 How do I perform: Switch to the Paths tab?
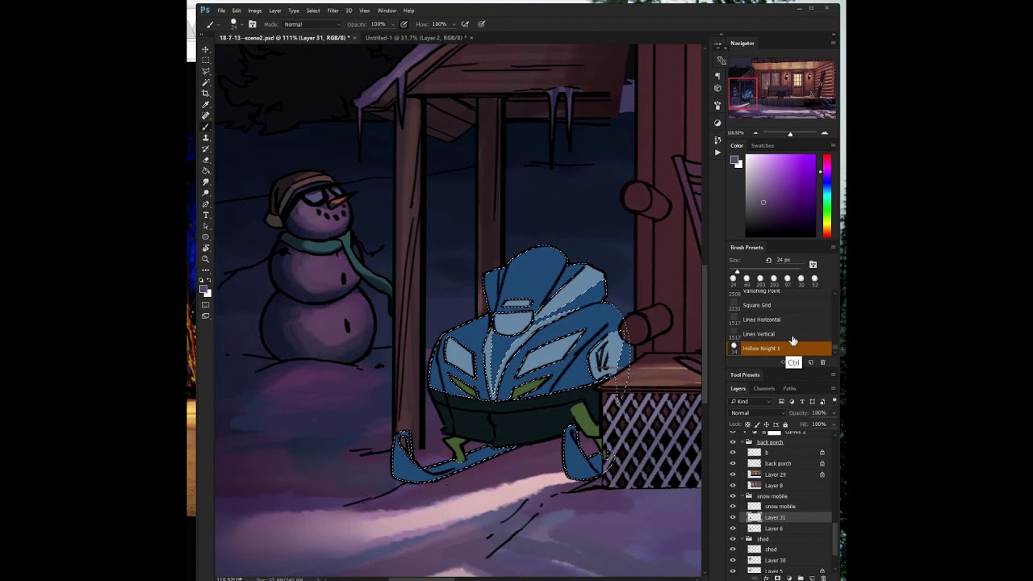[x=789, y=388]
